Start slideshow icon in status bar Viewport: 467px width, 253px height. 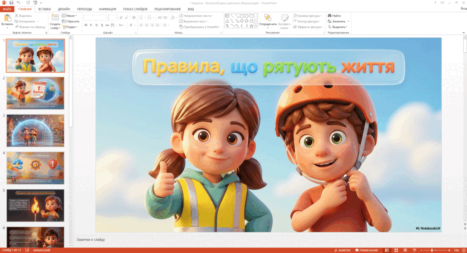coord(414,251)
